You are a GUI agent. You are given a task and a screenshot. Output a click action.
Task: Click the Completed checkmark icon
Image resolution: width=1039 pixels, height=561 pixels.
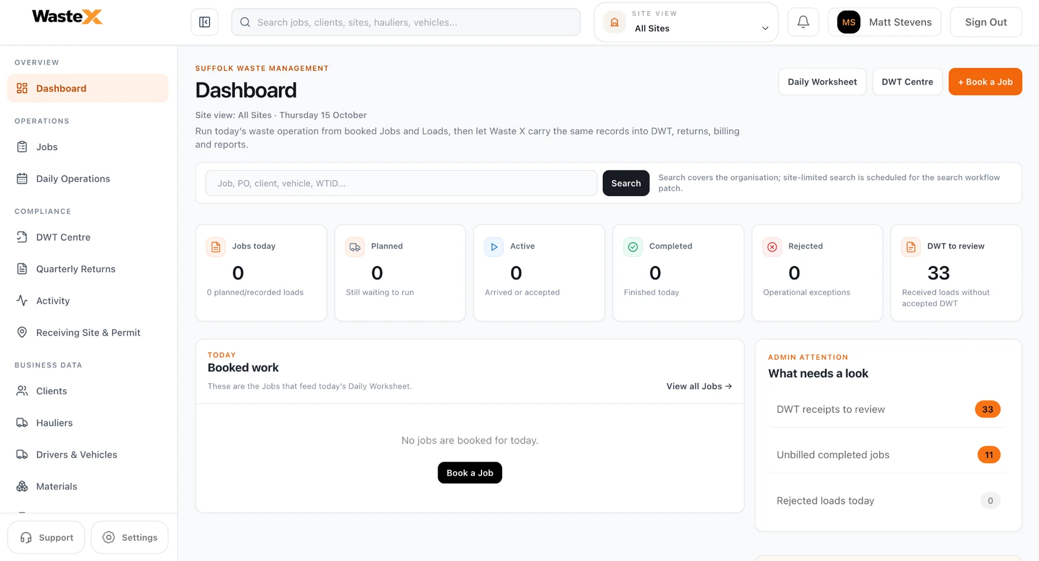coord(633,247)
